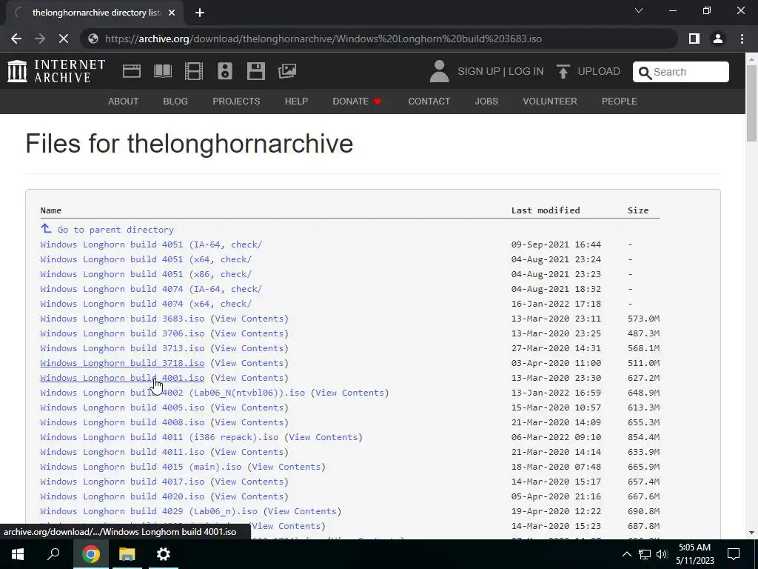This screenshot has height=569, width=758.
Task: Open Windows Longhorn build 4051 (IA-64, check/ folder
Action: coord(151,244)
